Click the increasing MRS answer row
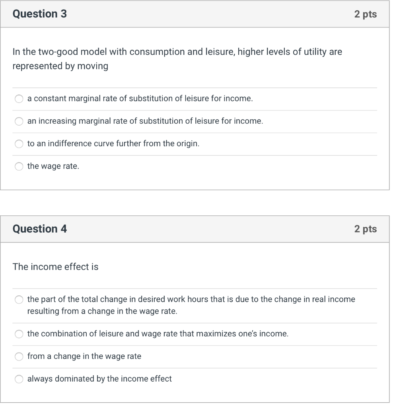Viewport: 395px width, 407px height. click(145, 121)
